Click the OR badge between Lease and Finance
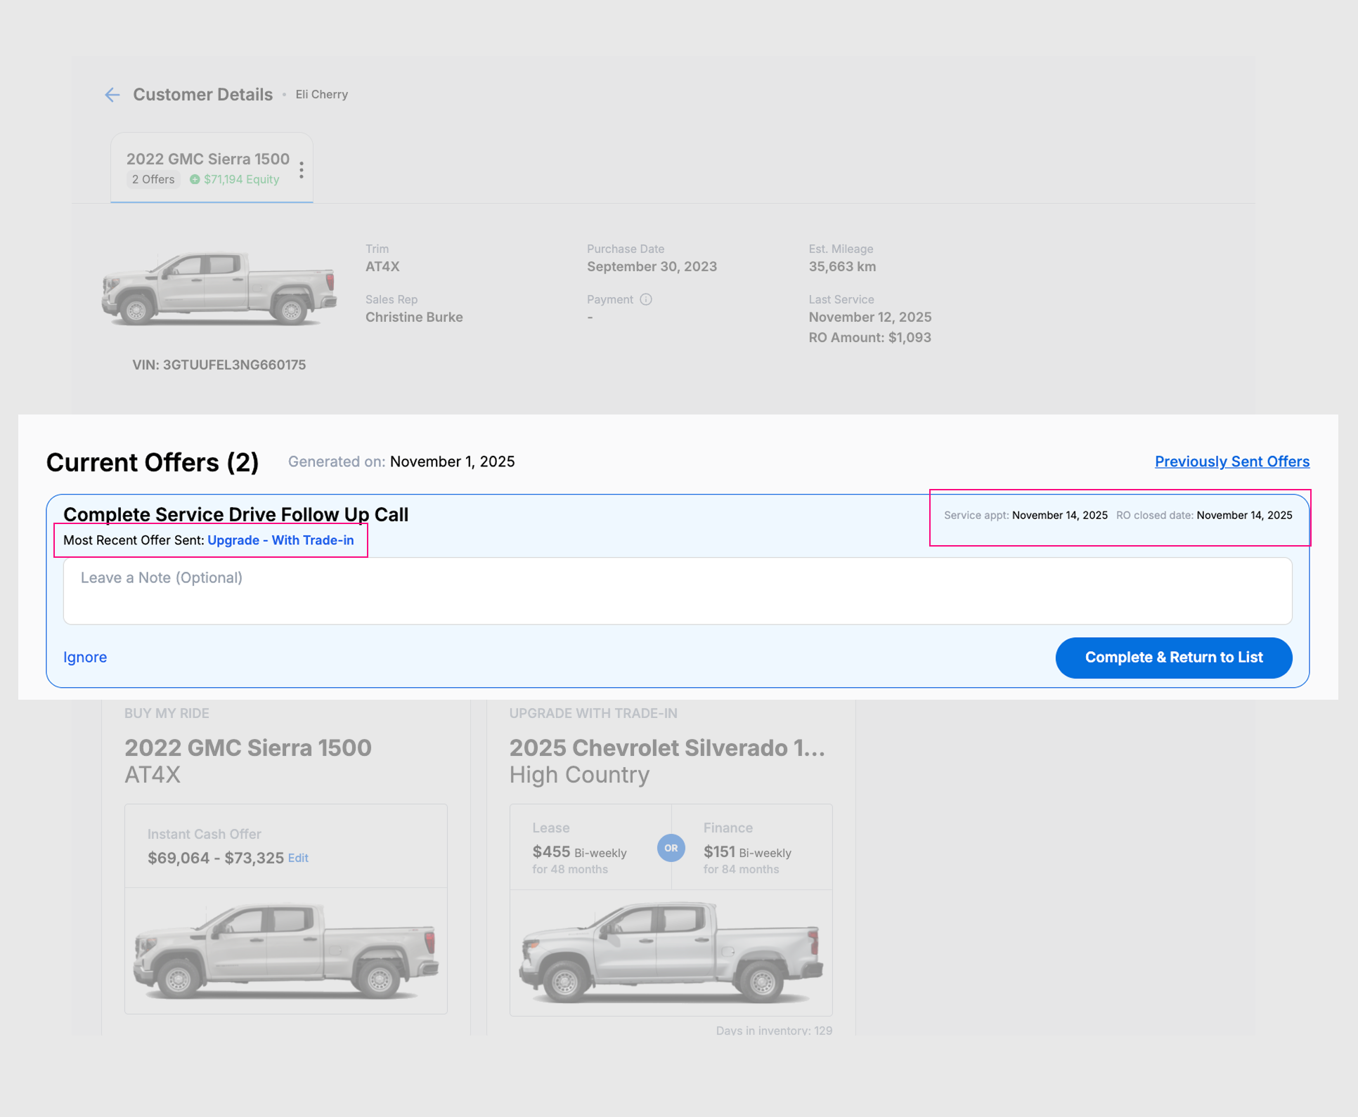The image size is (1358, 1117). click(671, 848)
